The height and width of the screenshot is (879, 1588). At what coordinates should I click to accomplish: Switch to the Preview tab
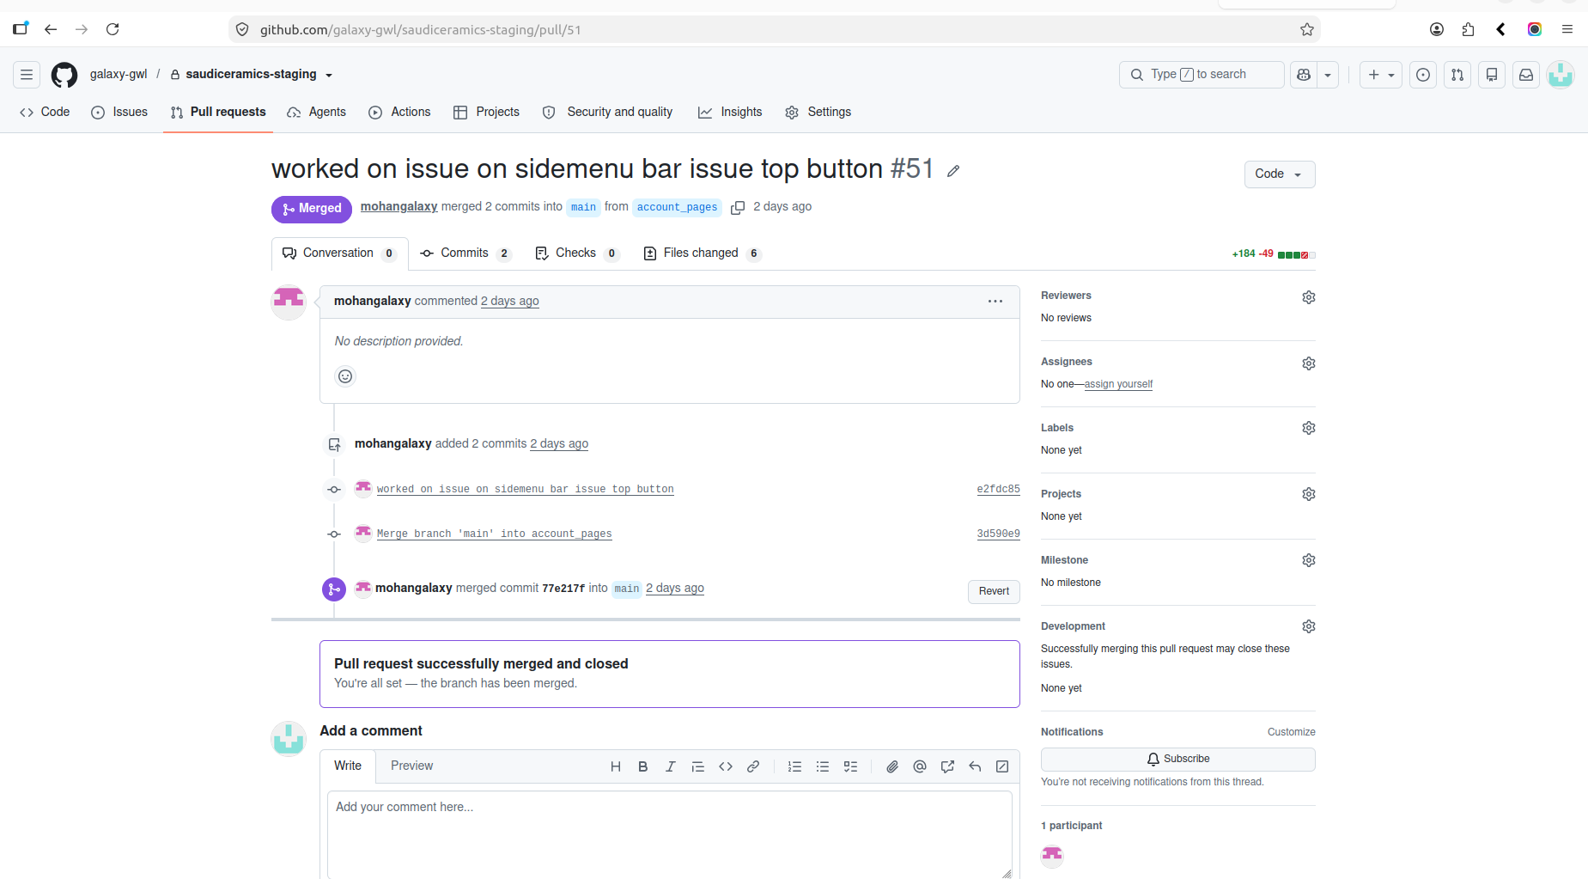coord(412,766)
